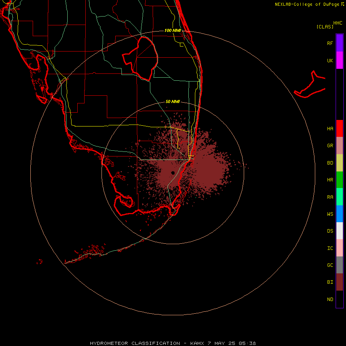Click the Hydrometeor Classification KAMX title text
This screenshot has height=346, width=346.
pos(173,343)
